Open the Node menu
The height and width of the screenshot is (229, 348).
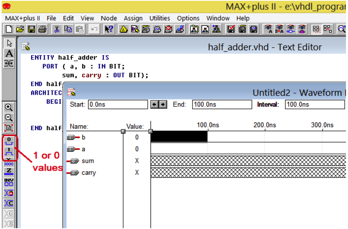[109, 18]
